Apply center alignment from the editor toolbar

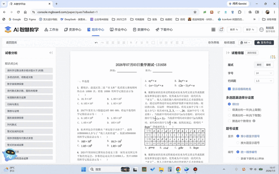coord(113,43)
